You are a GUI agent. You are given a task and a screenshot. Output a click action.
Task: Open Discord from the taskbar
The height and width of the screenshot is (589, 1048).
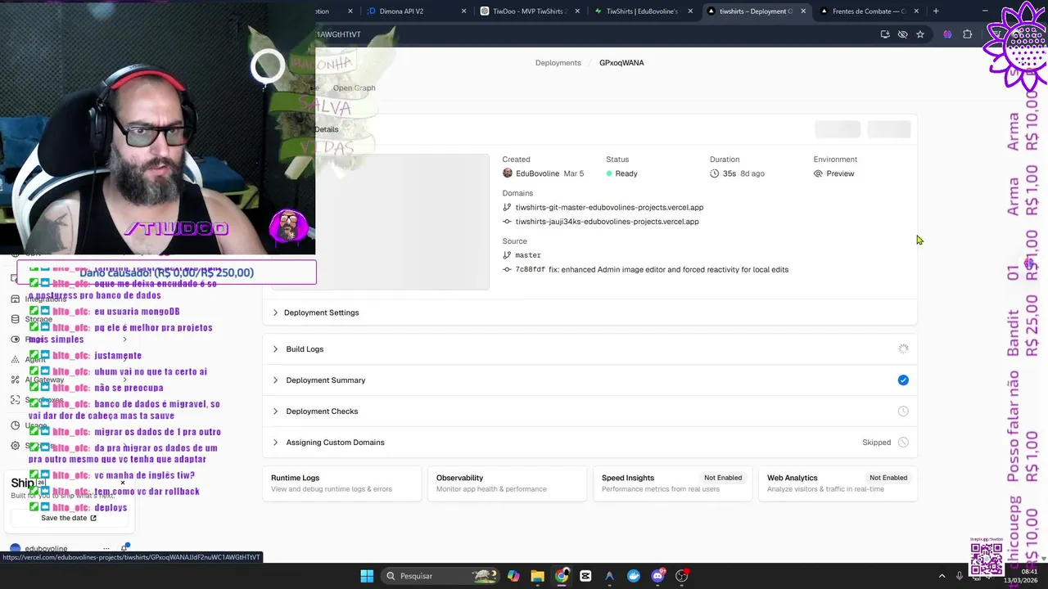click(657, 576)
